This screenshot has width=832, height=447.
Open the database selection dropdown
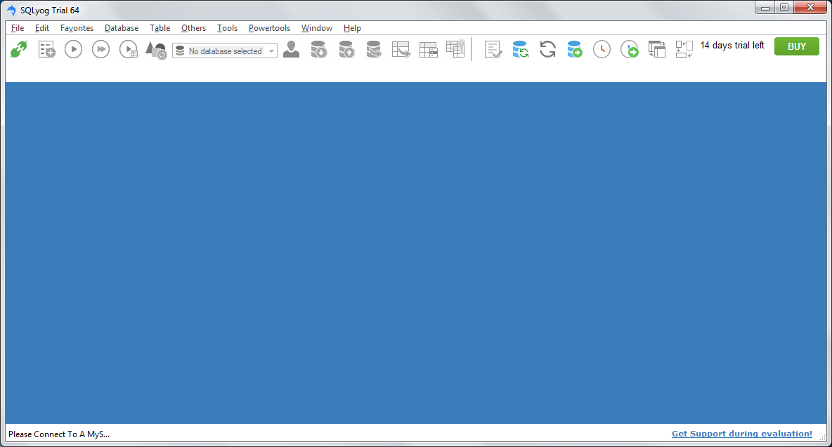point(271,51)
